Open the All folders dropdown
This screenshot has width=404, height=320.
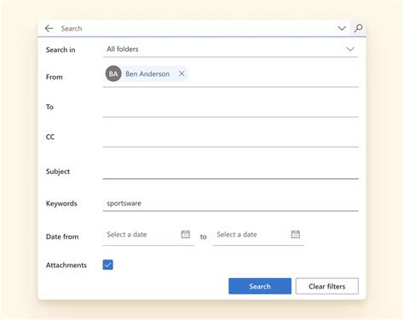click(230, 49)
